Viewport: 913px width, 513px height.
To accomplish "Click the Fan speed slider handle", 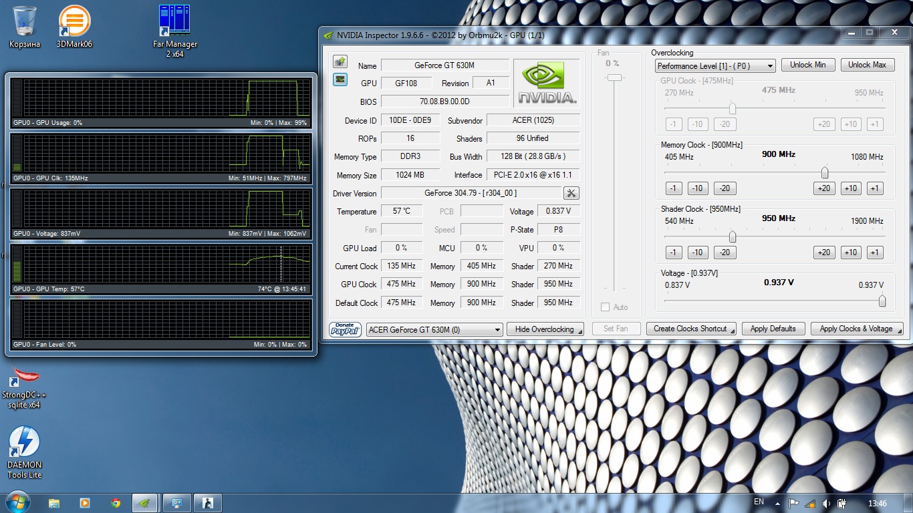I will pos(614,77).
